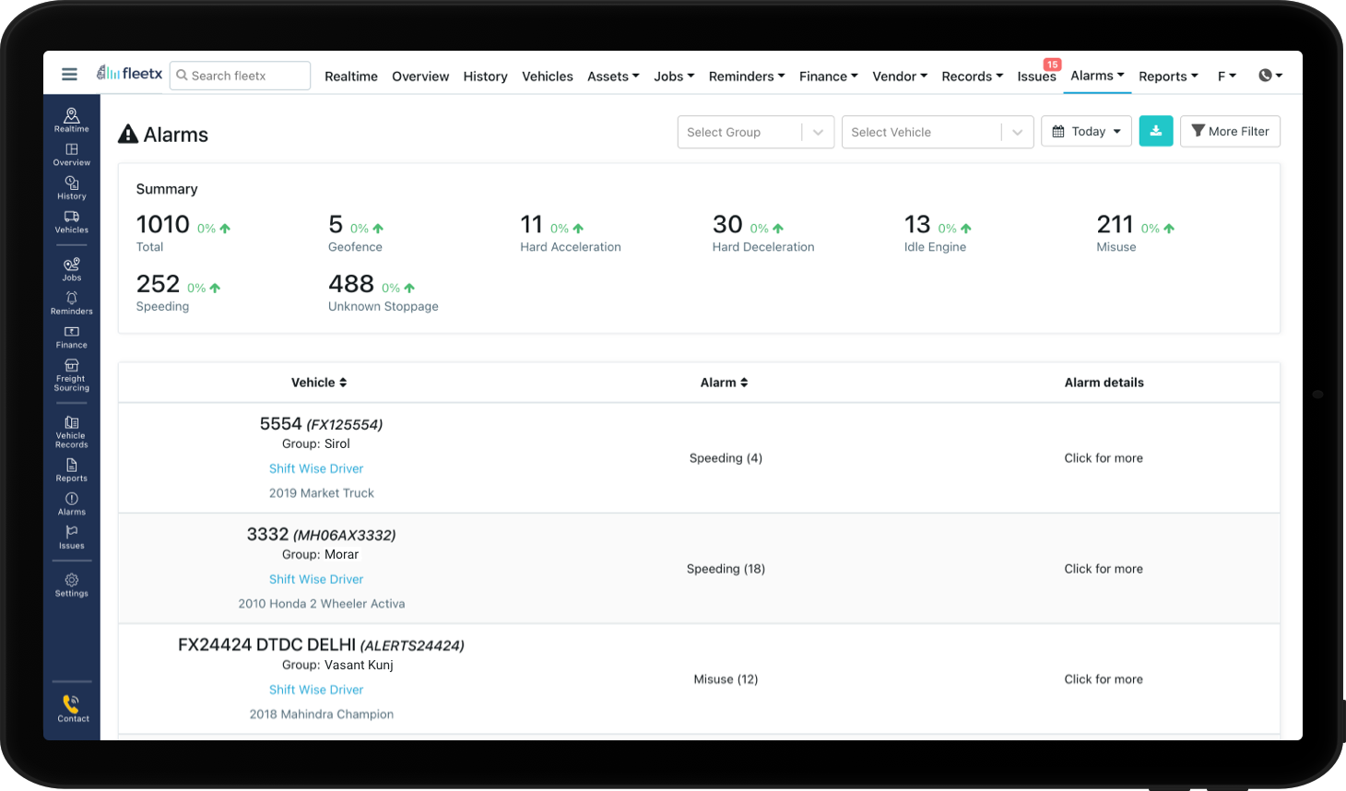The width and height of the screenshot is (1346, 791).
Task: Open the Today date range dropdown
Action: click(x=1086, y=131)
